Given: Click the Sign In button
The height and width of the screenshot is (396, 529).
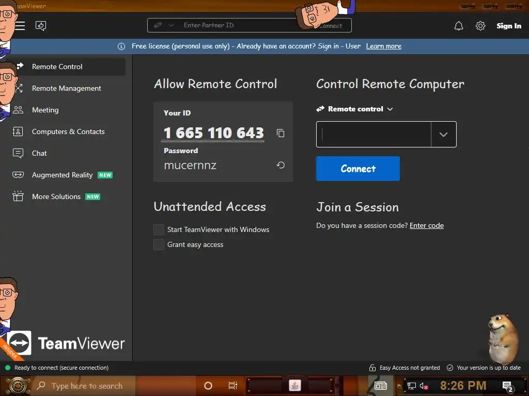Looking at the screenshot, I should tap(509, 26).
